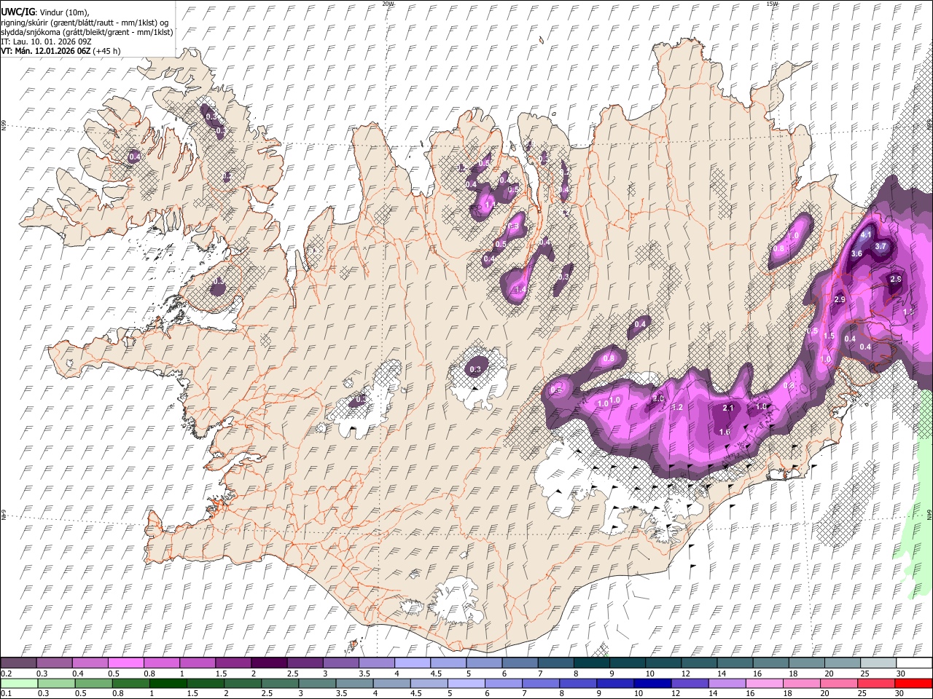Click the 1.6 snowfall value below 2.1
This screenshot has width=933, height=699.
(x=725, y=432)
